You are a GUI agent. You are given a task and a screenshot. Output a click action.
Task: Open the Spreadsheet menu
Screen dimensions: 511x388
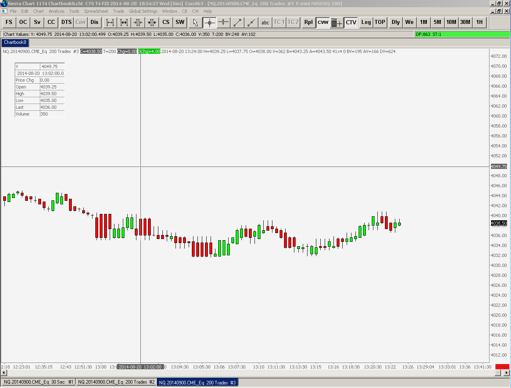coord(96,11)
